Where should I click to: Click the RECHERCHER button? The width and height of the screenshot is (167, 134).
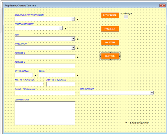coord(110,15)
